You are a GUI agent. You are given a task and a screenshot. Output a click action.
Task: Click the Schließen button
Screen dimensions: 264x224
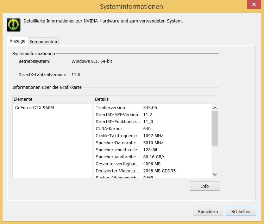(x=241, y=211)
